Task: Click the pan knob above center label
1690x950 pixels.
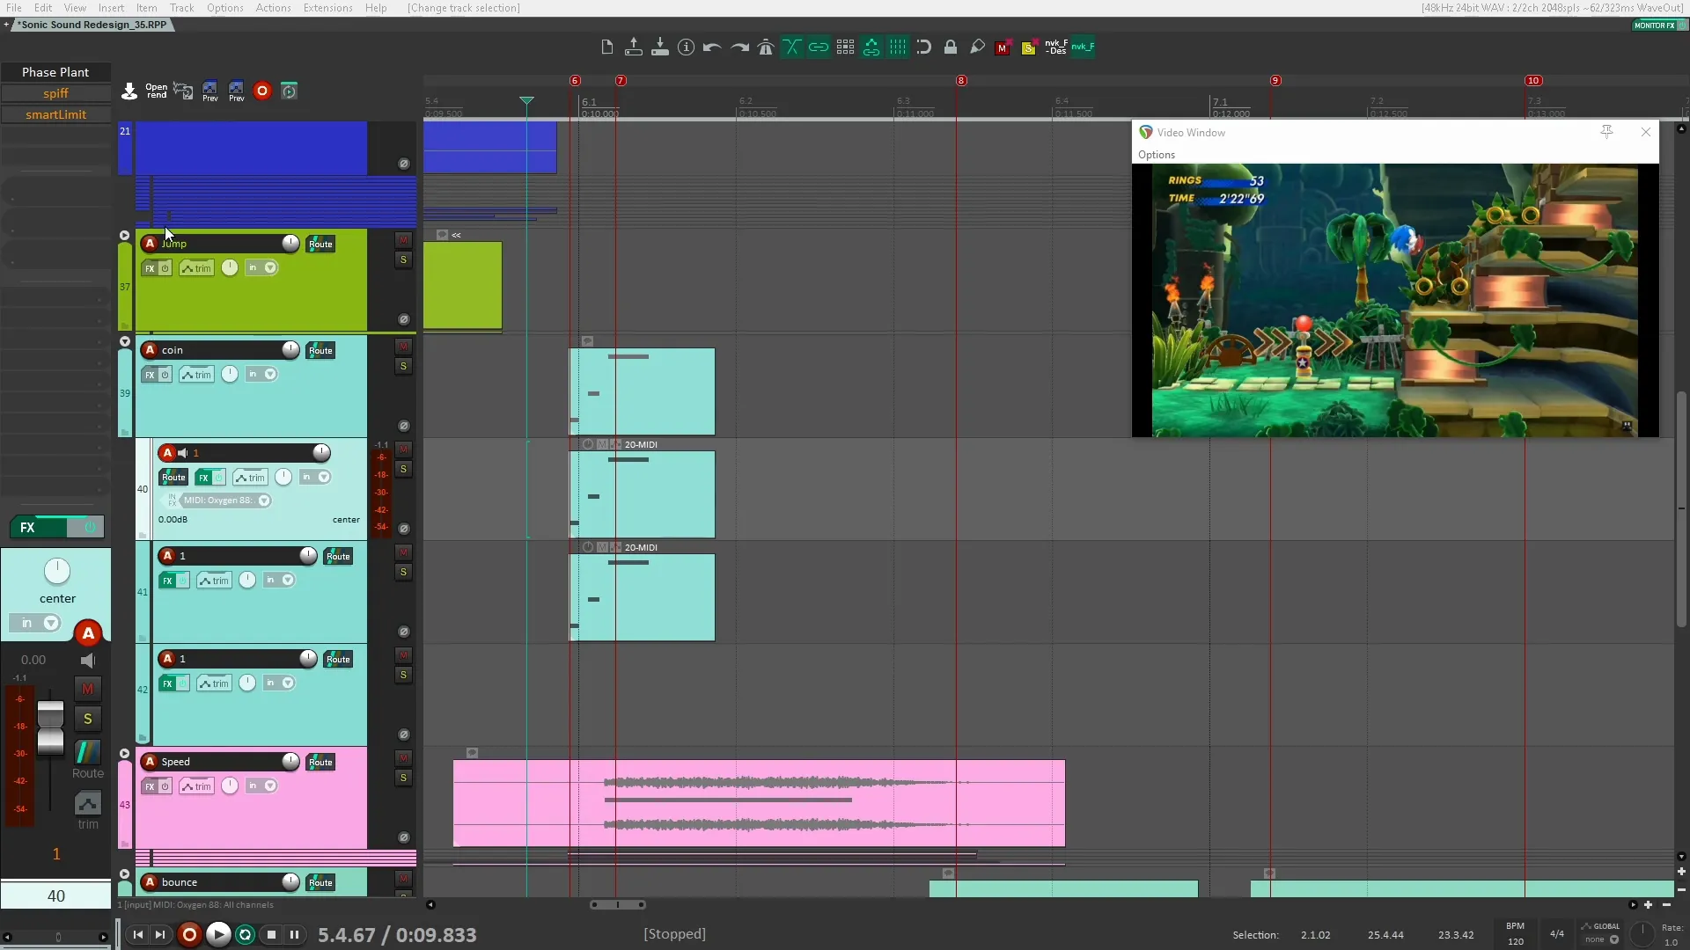Action: point(56,571)
